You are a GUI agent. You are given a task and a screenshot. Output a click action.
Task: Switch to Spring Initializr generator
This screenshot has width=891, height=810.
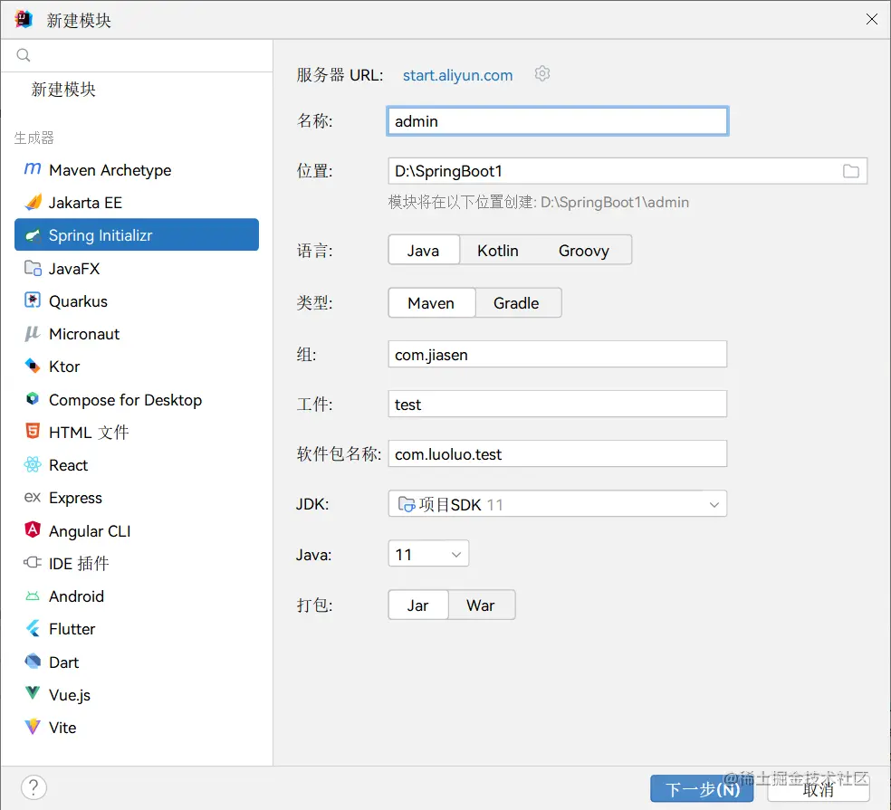pyautogui.click(x=137, y=234)
